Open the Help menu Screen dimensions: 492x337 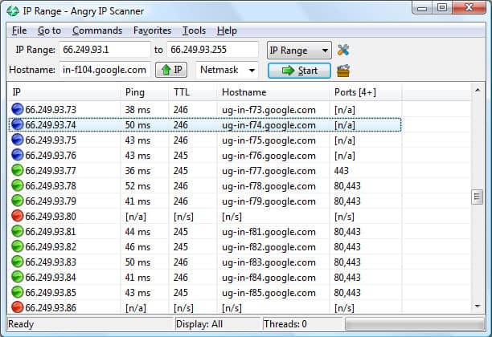pyautogui.click(x=227, y=30)
